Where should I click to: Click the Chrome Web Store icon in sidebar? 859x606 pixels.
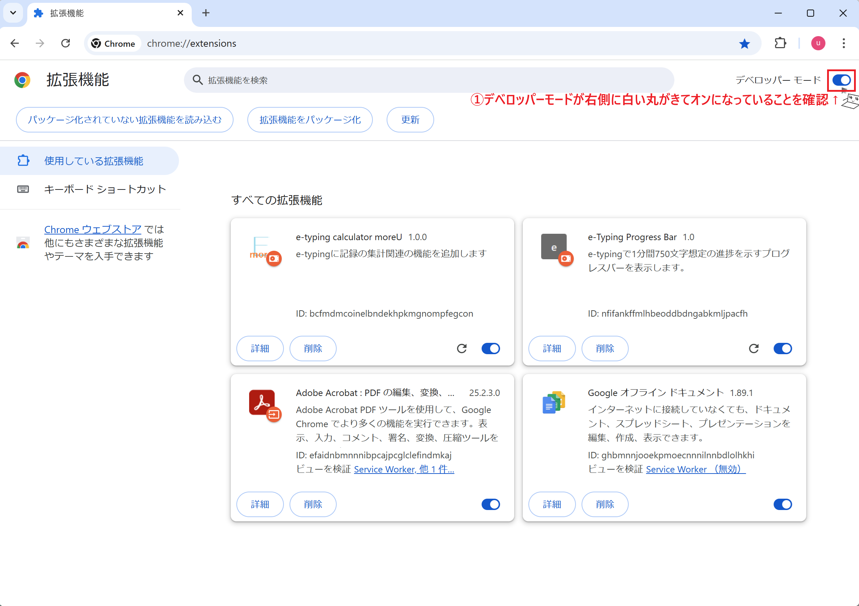point(23,243)
